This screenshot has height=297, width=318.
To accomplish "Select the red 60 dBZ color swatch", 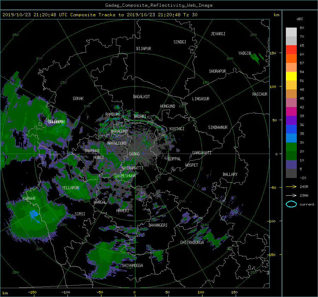I will [x=291, y=49].
